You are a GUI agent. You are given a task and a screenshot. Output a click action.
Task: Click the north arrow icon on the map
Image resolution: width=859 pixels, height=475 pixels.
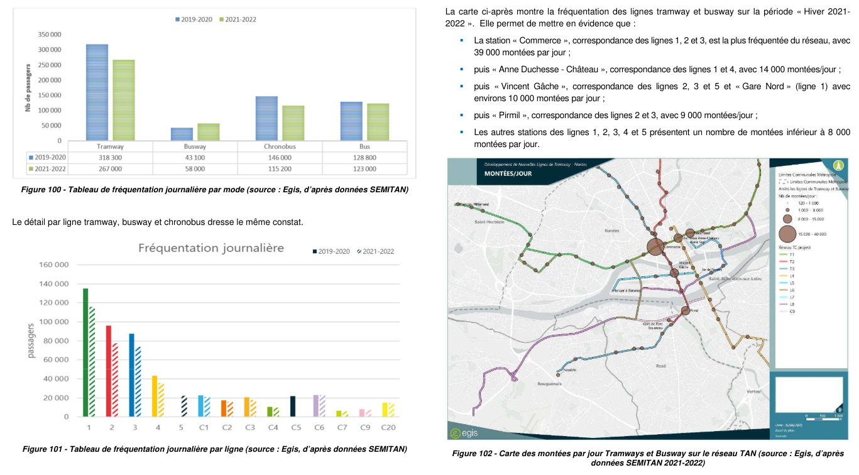pos(837,165)
